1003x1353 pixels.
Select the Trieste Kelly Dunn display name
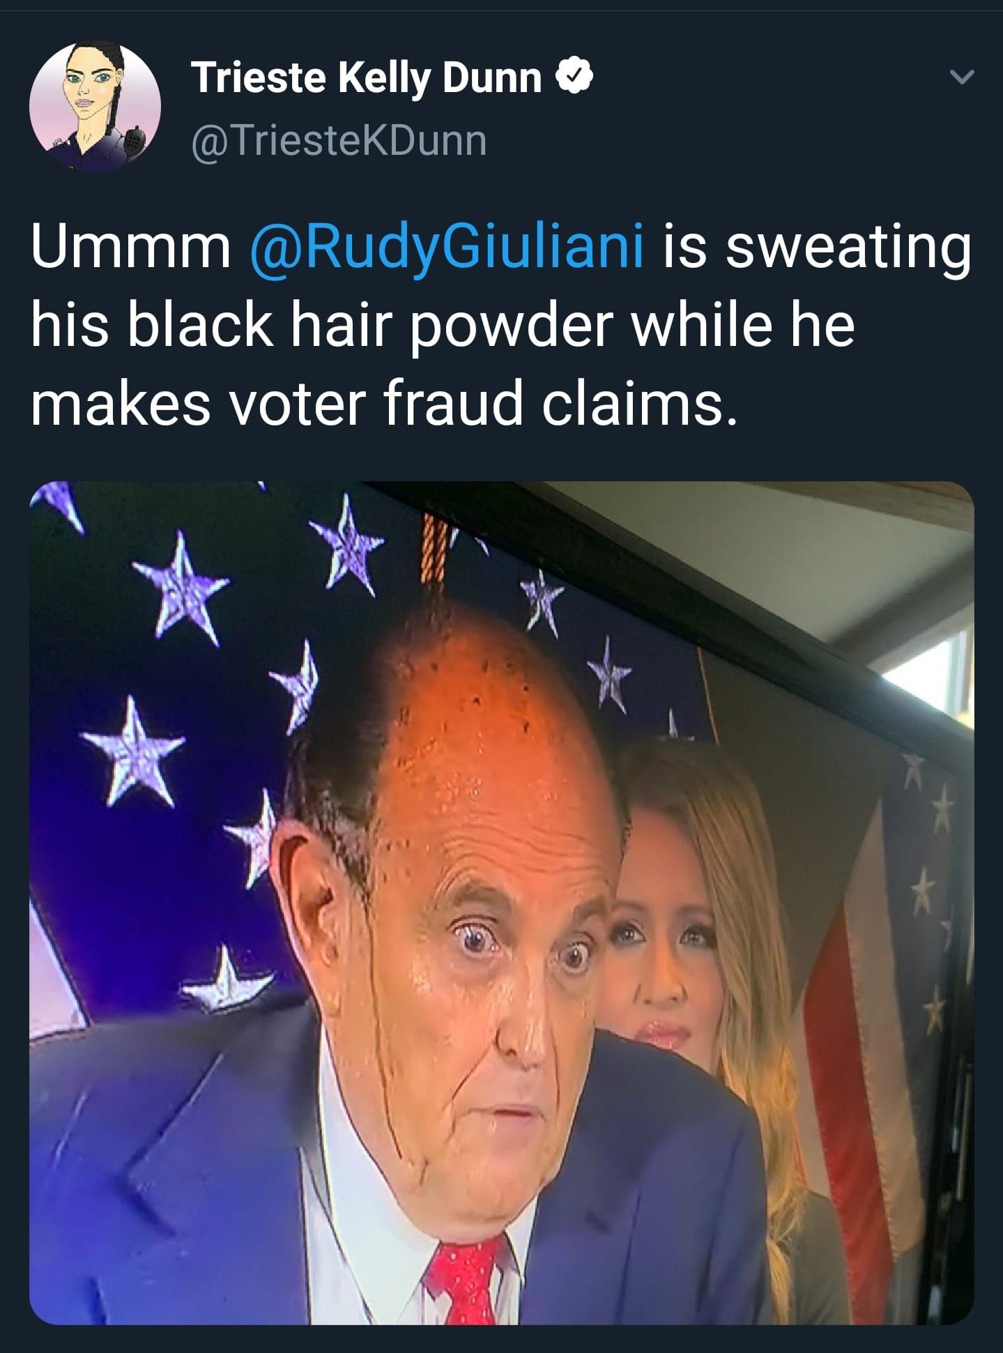pos(367,77)
